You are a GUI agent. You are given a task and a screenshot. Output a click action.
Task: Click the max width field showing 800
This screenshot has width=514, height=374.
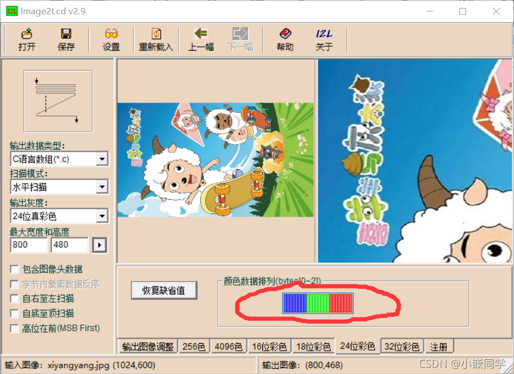tap(29, 245)
